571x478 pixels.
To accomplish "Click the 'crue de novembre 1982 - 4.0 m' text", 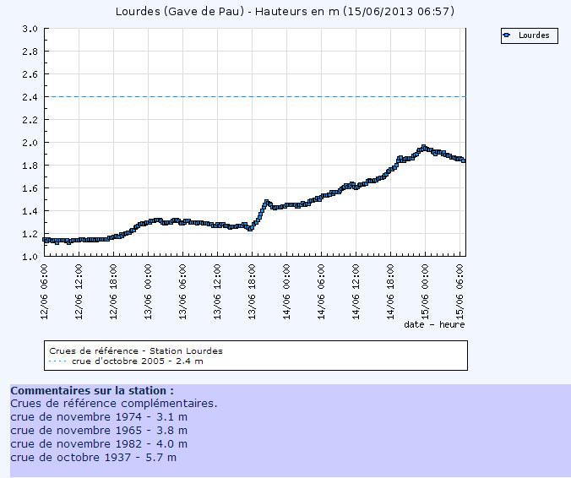I will pyautogui.click(x=99, y=443).
